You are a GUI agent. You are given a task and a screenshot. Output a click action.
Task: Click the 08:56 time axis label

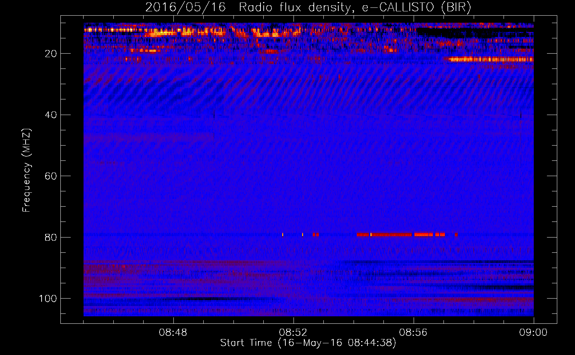(x=413, y=333)
